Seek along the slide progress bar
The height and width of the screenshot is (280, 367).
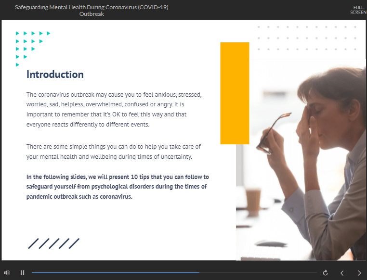pos(174,273)
